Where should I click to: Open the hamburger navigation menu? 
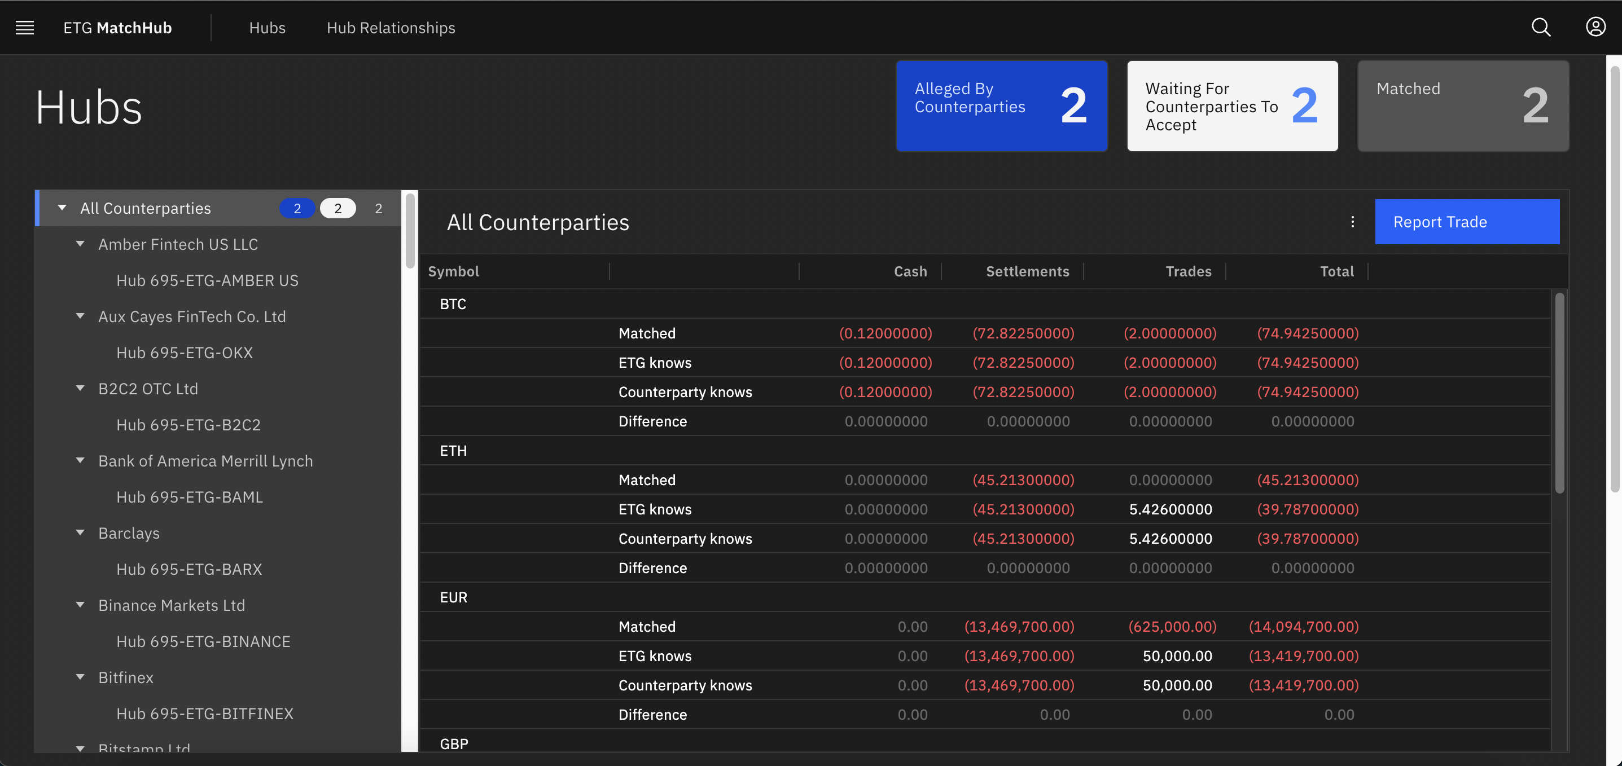pos(25,28)
